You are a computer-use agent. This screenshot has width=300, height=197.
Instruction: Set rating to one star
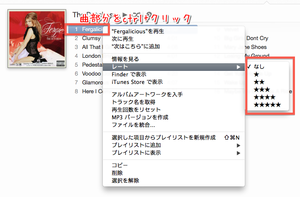coord(268,74)
